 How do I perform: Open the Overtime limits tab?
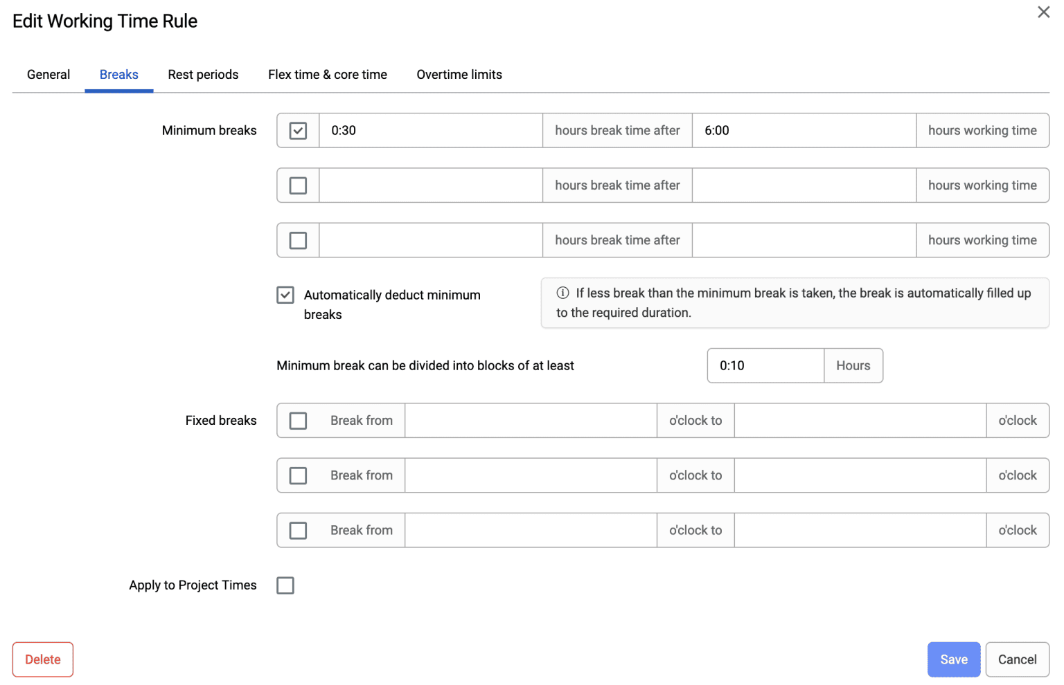pyautogui.click(x=459, y=74)
